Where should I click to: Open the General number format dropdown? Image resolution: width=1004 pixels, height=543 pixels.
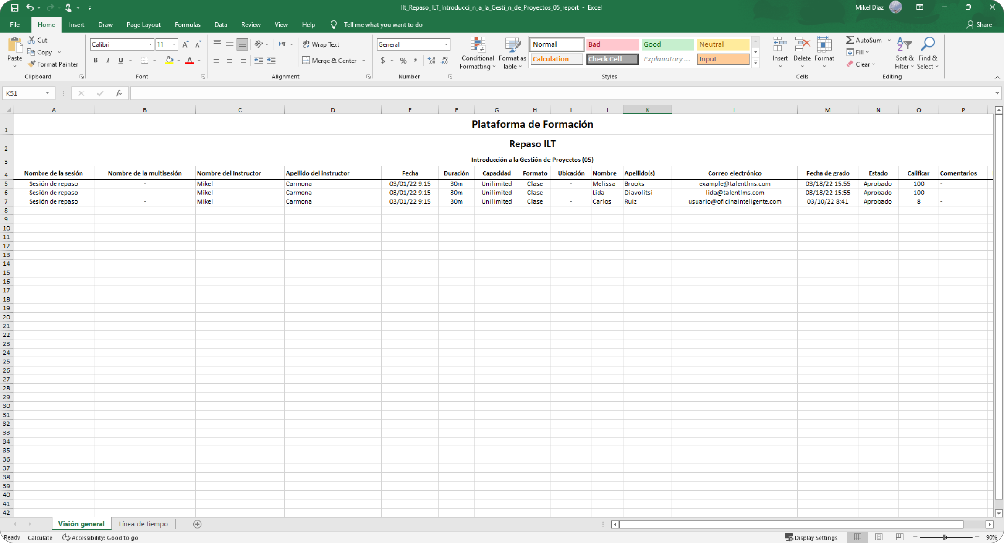(x=446, y=44)
